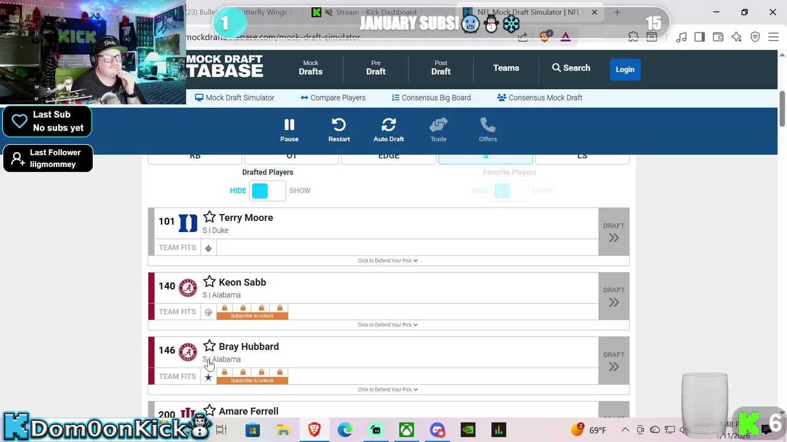Open Microsoft Store from taskbar
787x442 pixels.
253,430
